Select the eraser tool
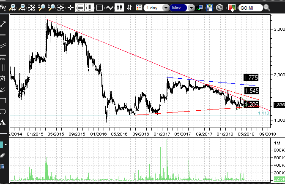The width and height of the screenshot is (285, 184). click(x=3, y=155)
